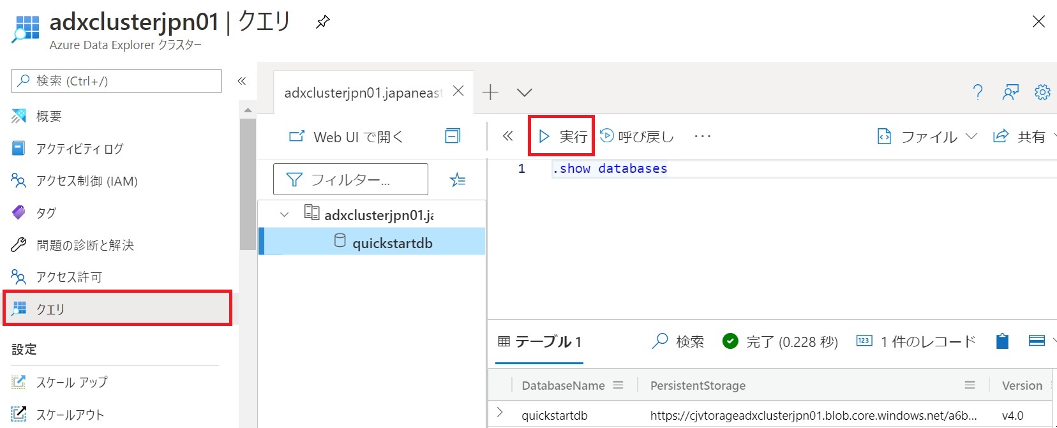Expand the quickstartdb result row

coord(500,413)
